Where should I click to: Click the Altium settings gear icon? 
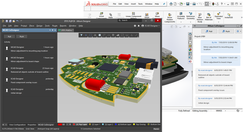tap(135, 26)
